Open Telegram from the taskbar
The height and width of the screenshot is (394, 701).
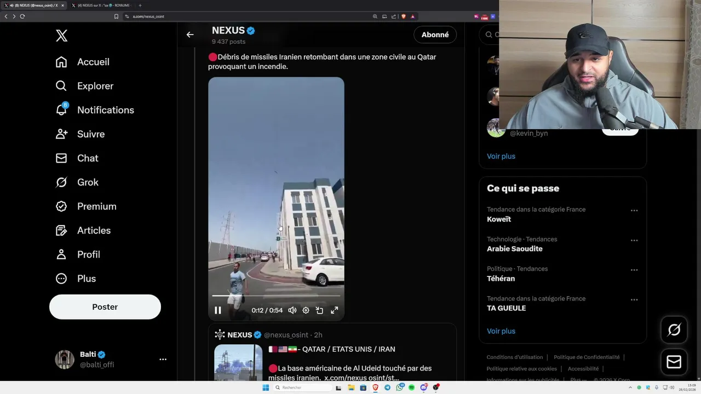(x=388, y=387)
